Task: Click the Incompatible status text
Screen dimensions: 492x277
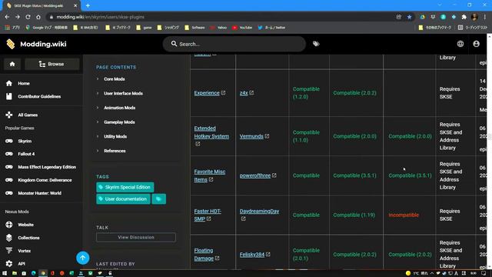Action: [x=404, y=215]
